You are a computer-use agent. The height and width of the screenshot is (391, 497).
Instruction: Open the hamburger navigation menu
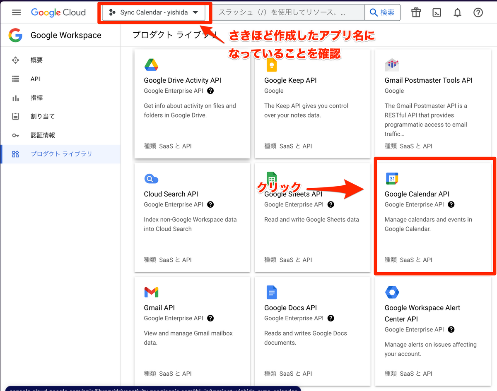click(x=16, y=12)
